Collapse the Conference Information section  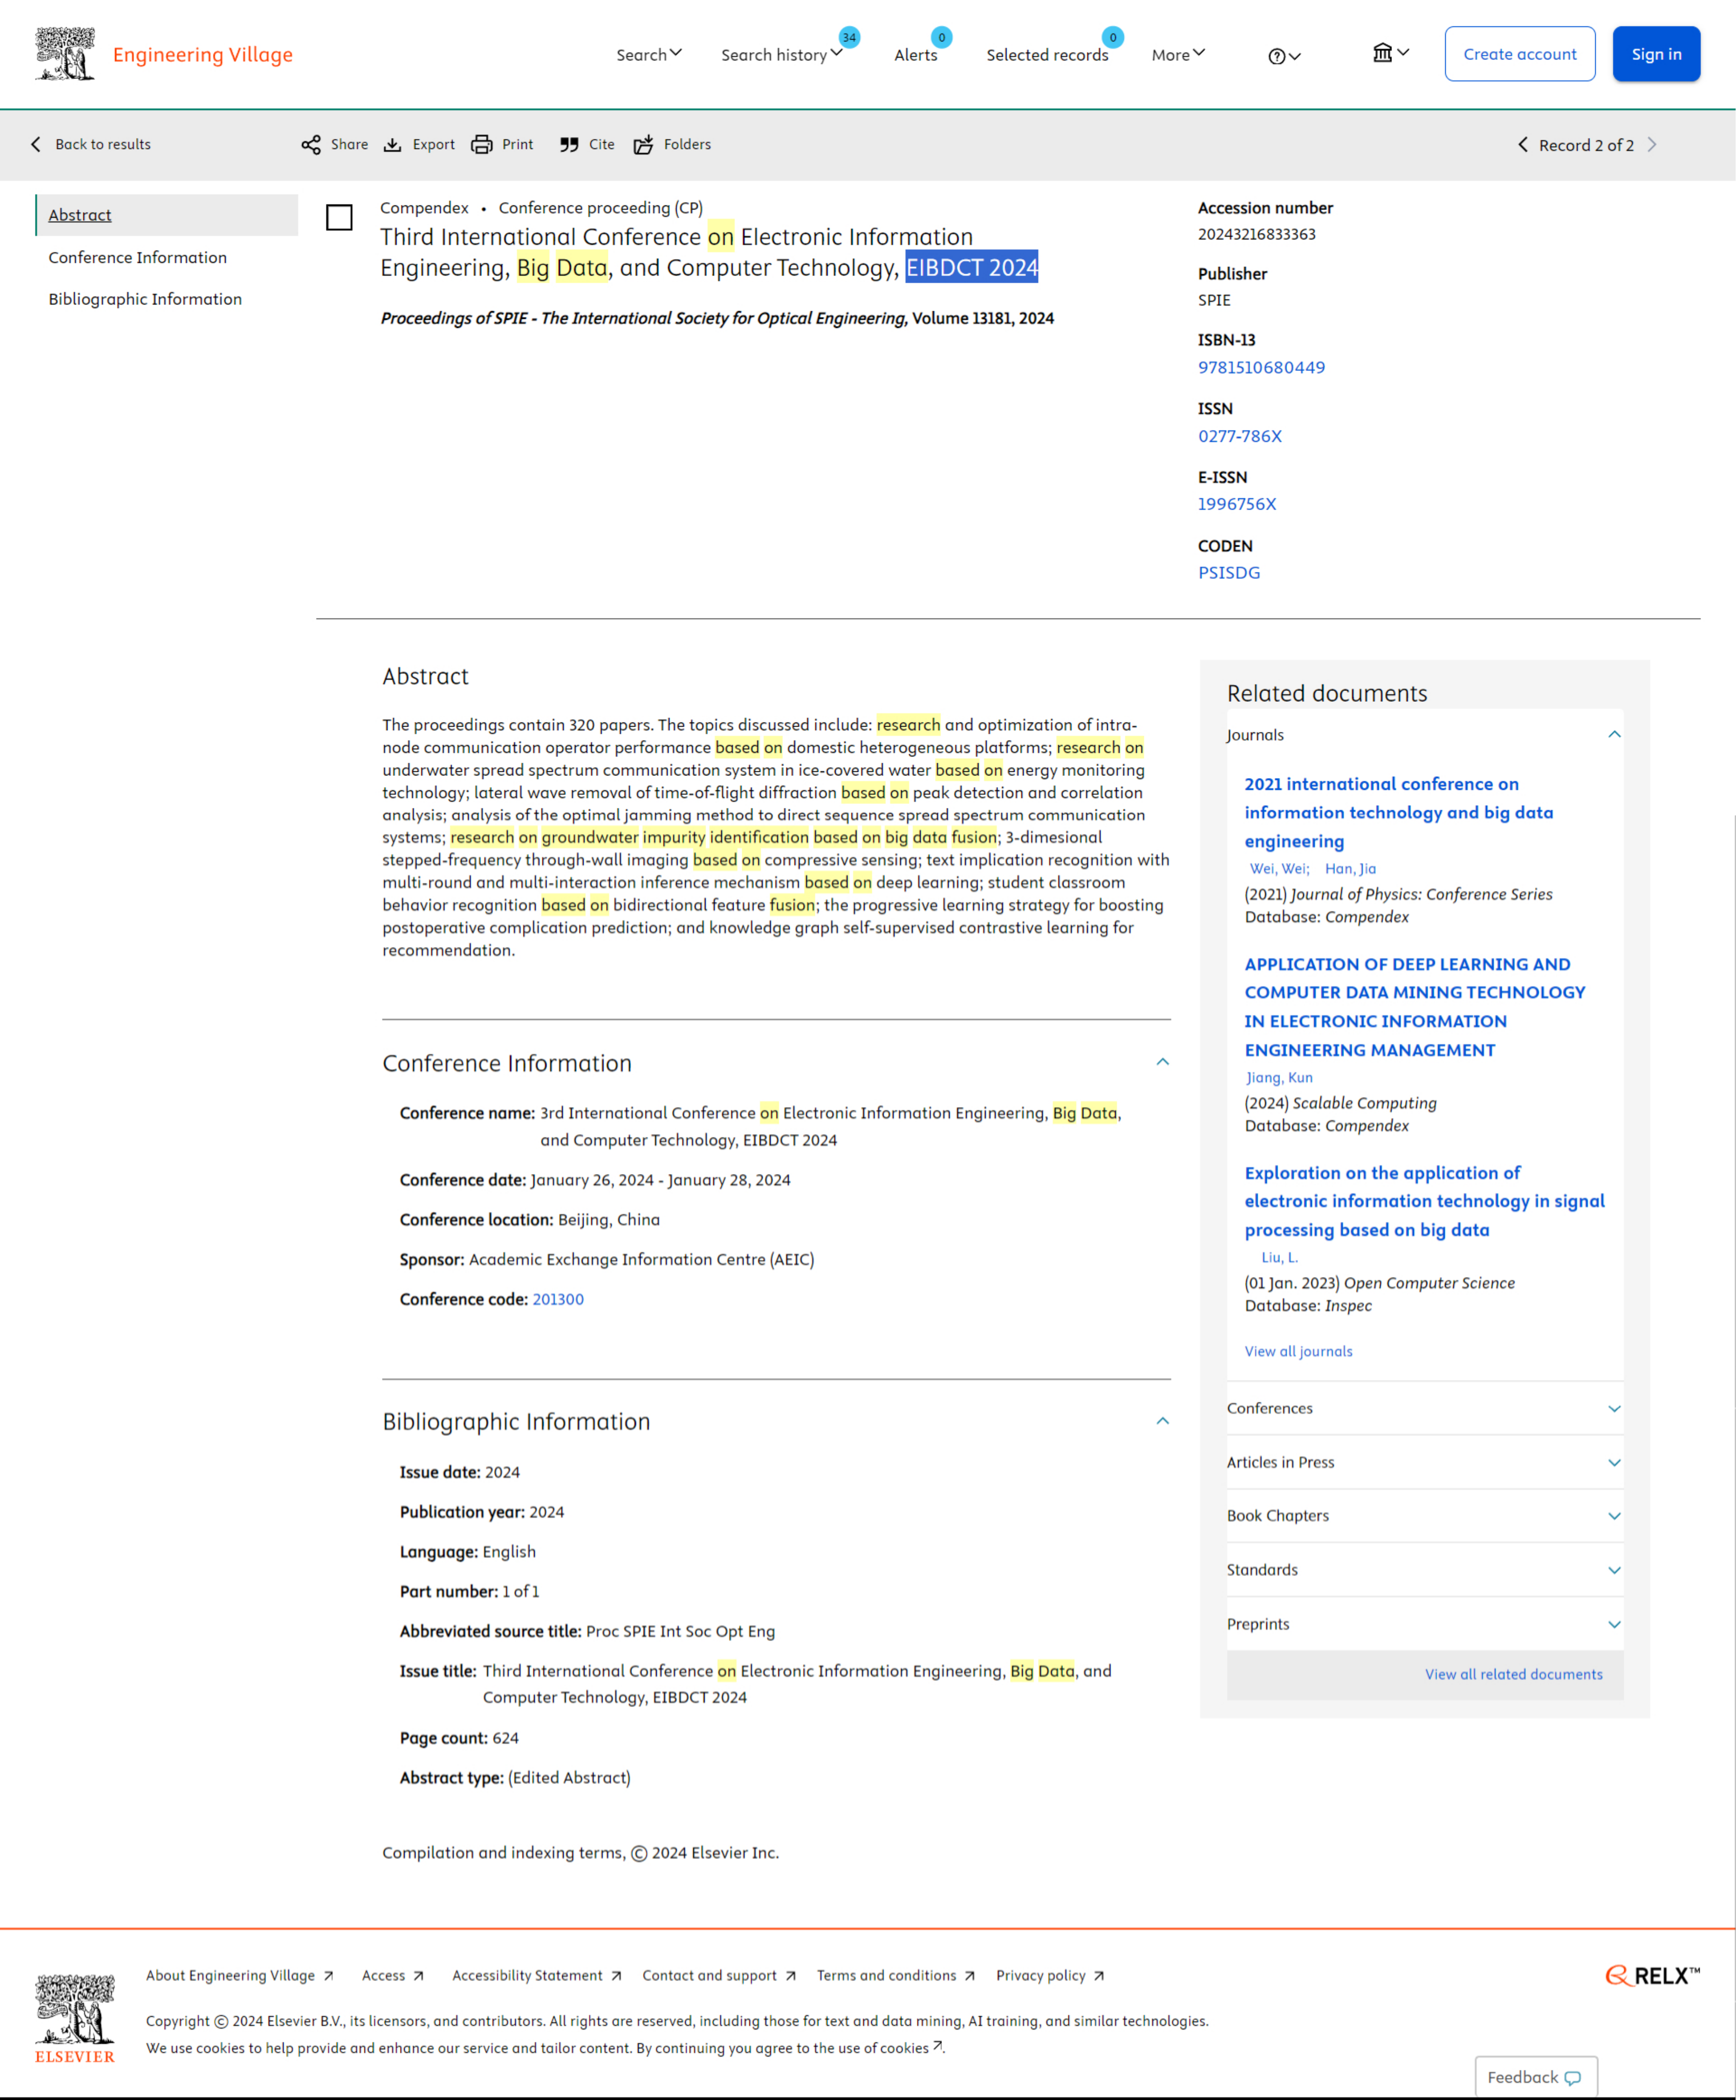[x=1162, y=1062]
